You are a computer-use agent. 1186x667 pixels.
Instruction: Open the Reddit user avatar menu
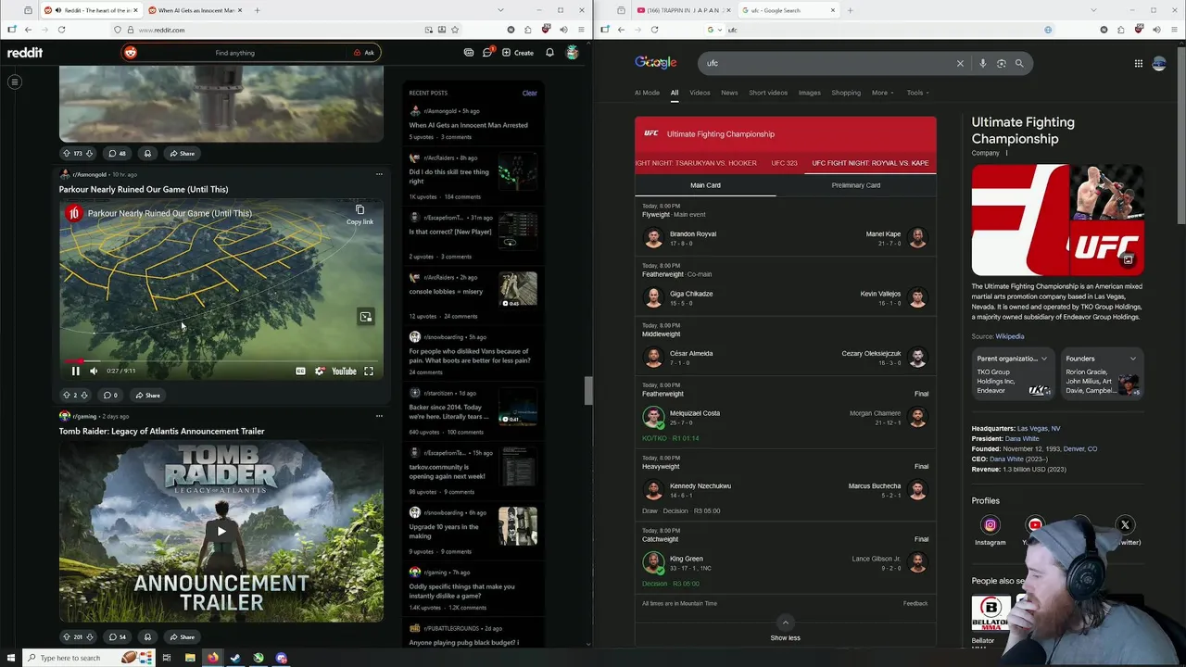click(x=573, y=53)
